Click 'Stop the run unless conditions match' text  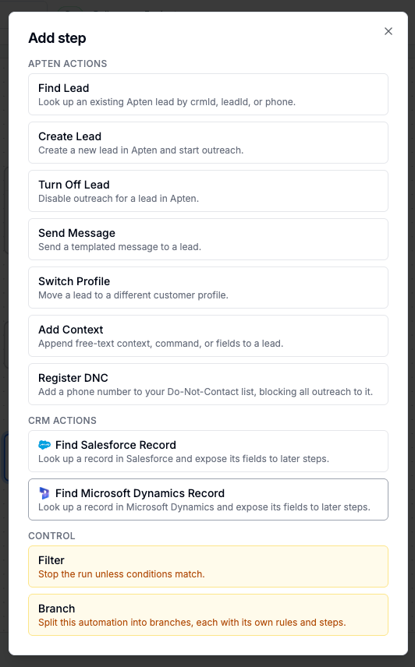(x=122, y=574)
